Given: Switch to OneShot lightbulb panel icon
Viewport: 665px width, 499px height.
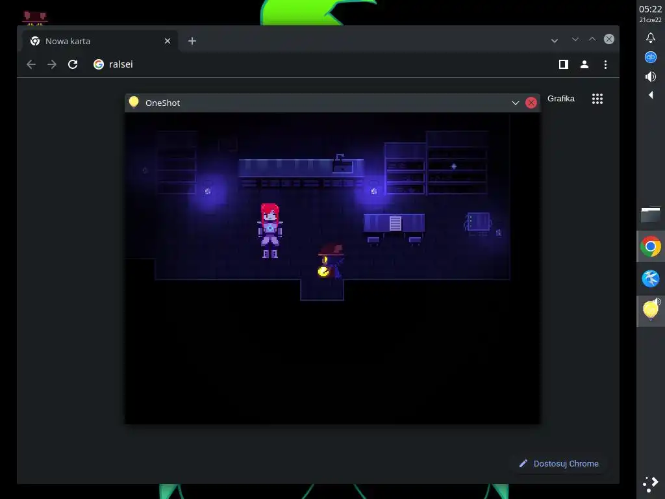Looking at the screenshot, I should (651, 310).
